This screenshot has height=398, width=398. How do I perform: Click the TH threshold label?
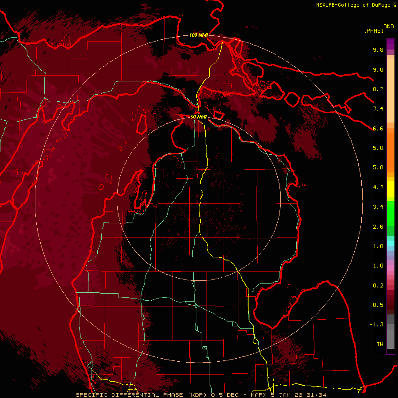(x=380, y=344)
